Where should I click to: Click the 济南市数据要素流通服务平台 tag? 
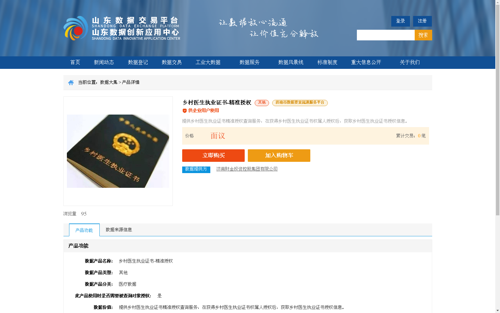point(300,103)
